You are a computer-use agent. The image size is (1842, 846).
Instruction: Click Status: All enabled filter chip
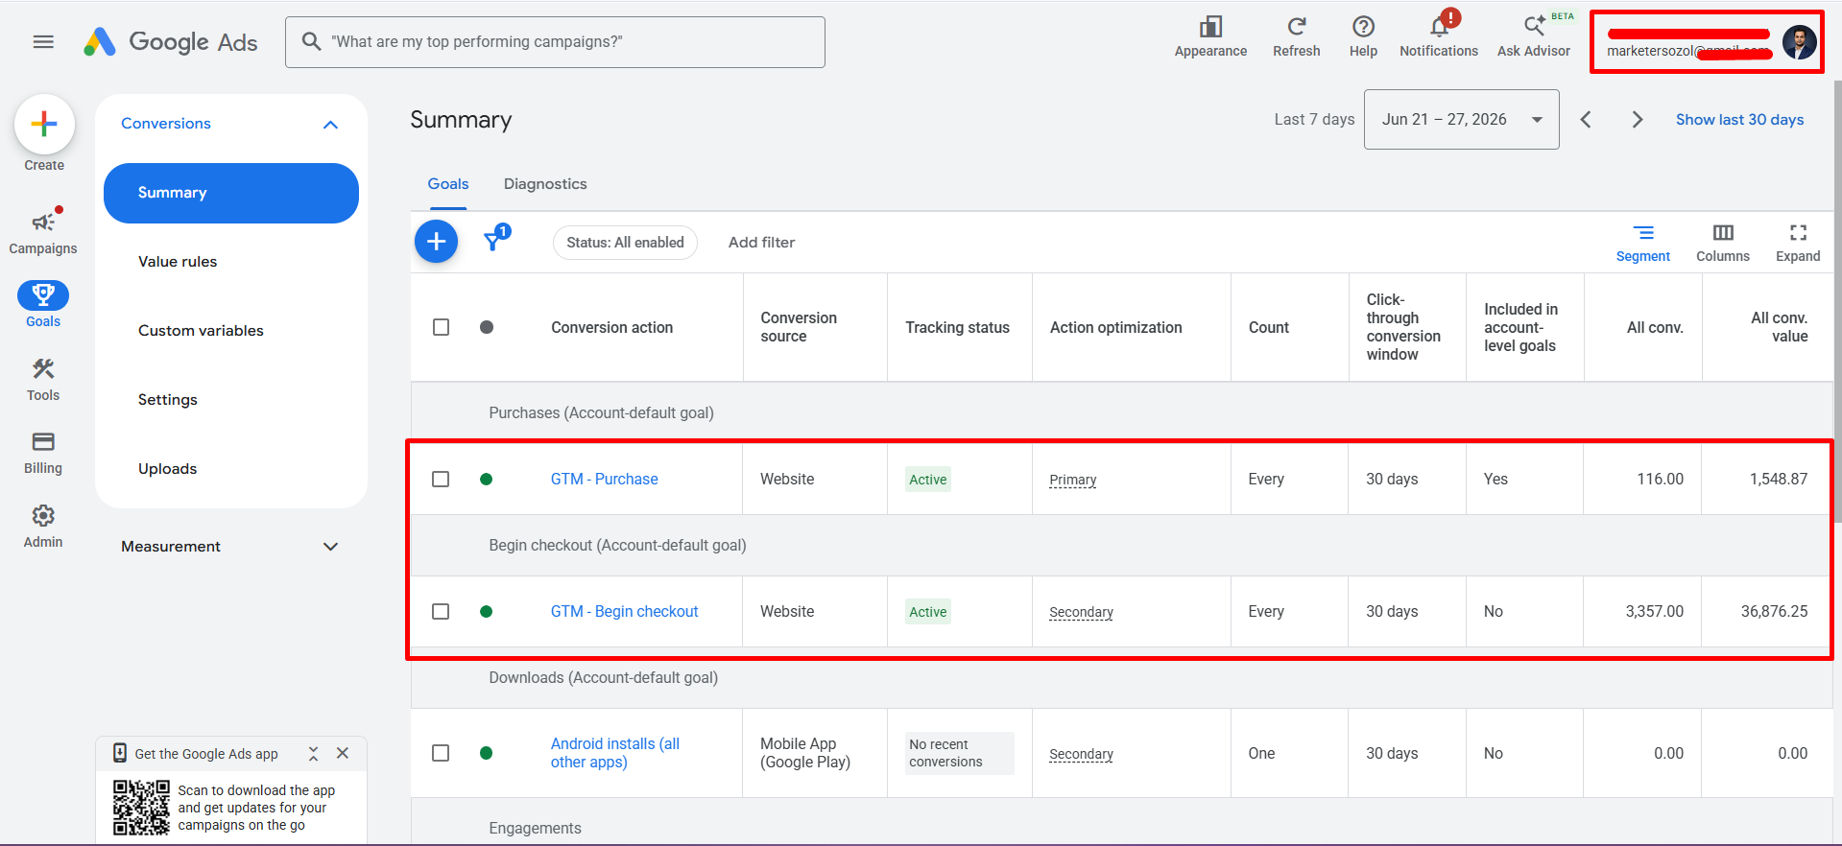coord(625,243)
